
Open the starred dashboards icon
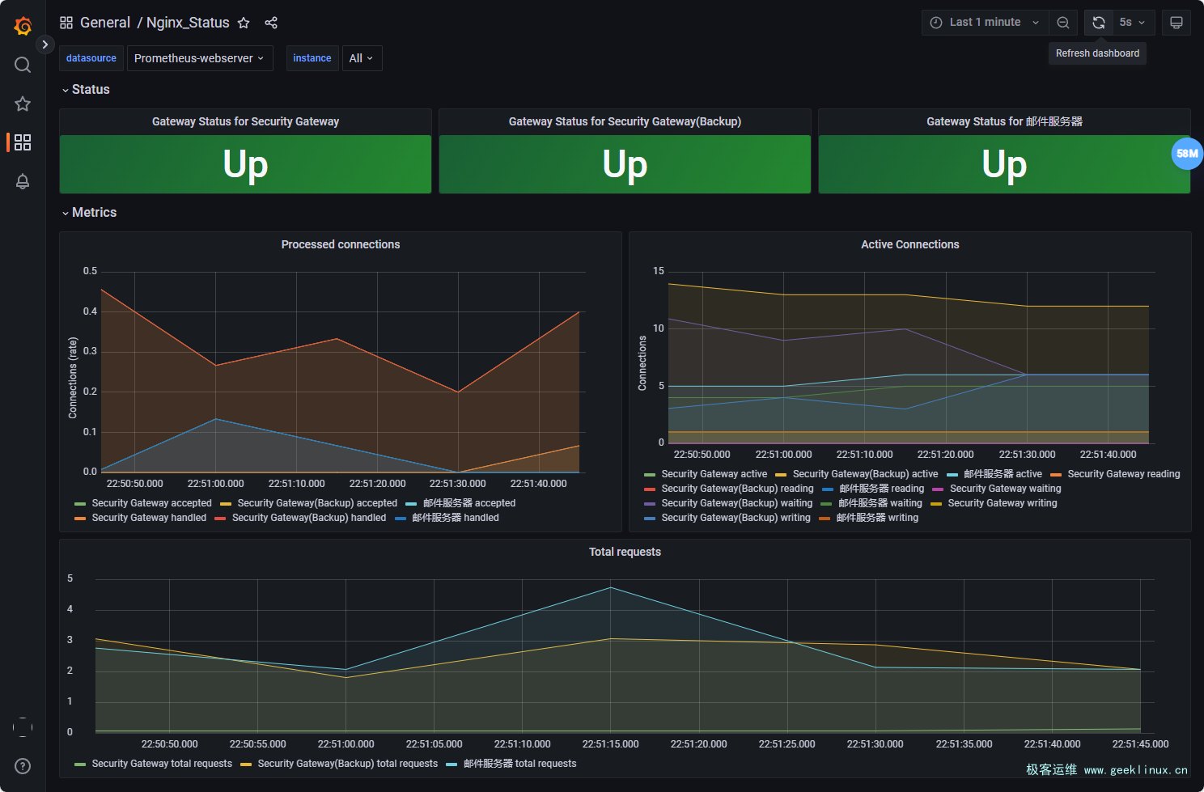coord(23,104)
